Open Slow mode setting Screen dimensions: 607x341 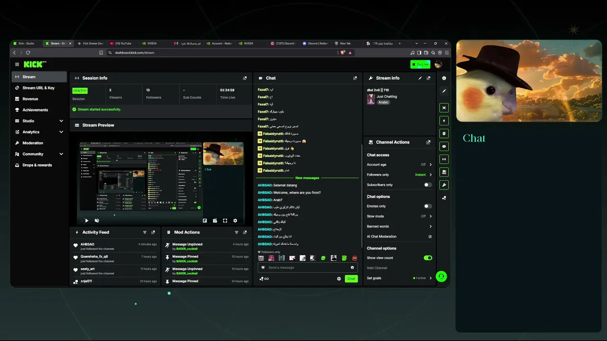(x=399, y=216)
